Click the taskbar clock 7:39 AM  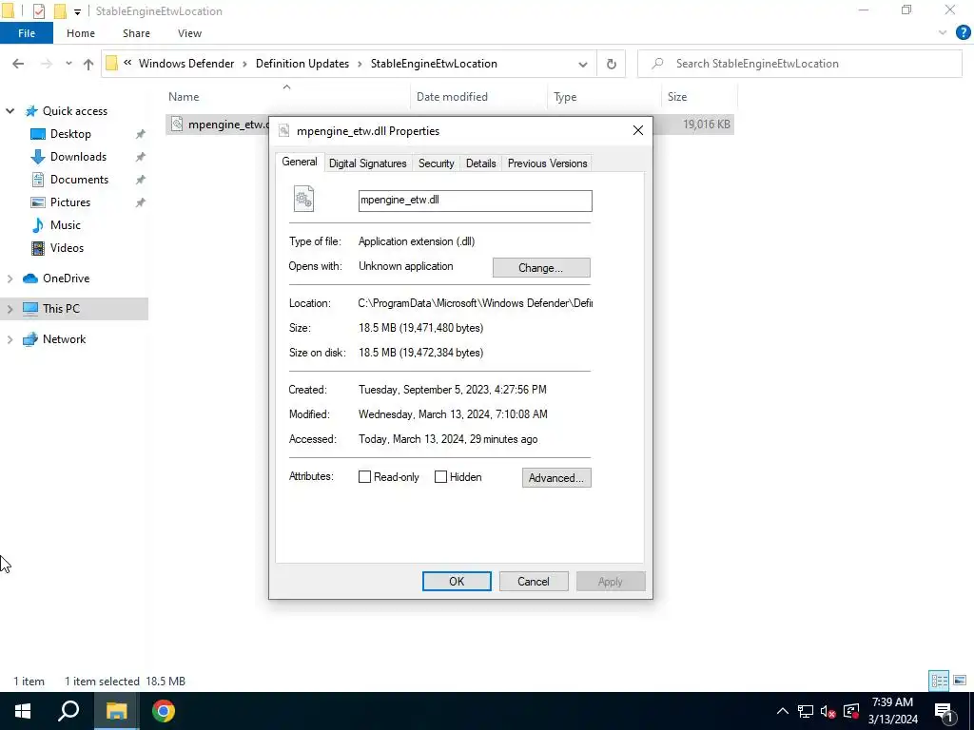pos(892,702)
